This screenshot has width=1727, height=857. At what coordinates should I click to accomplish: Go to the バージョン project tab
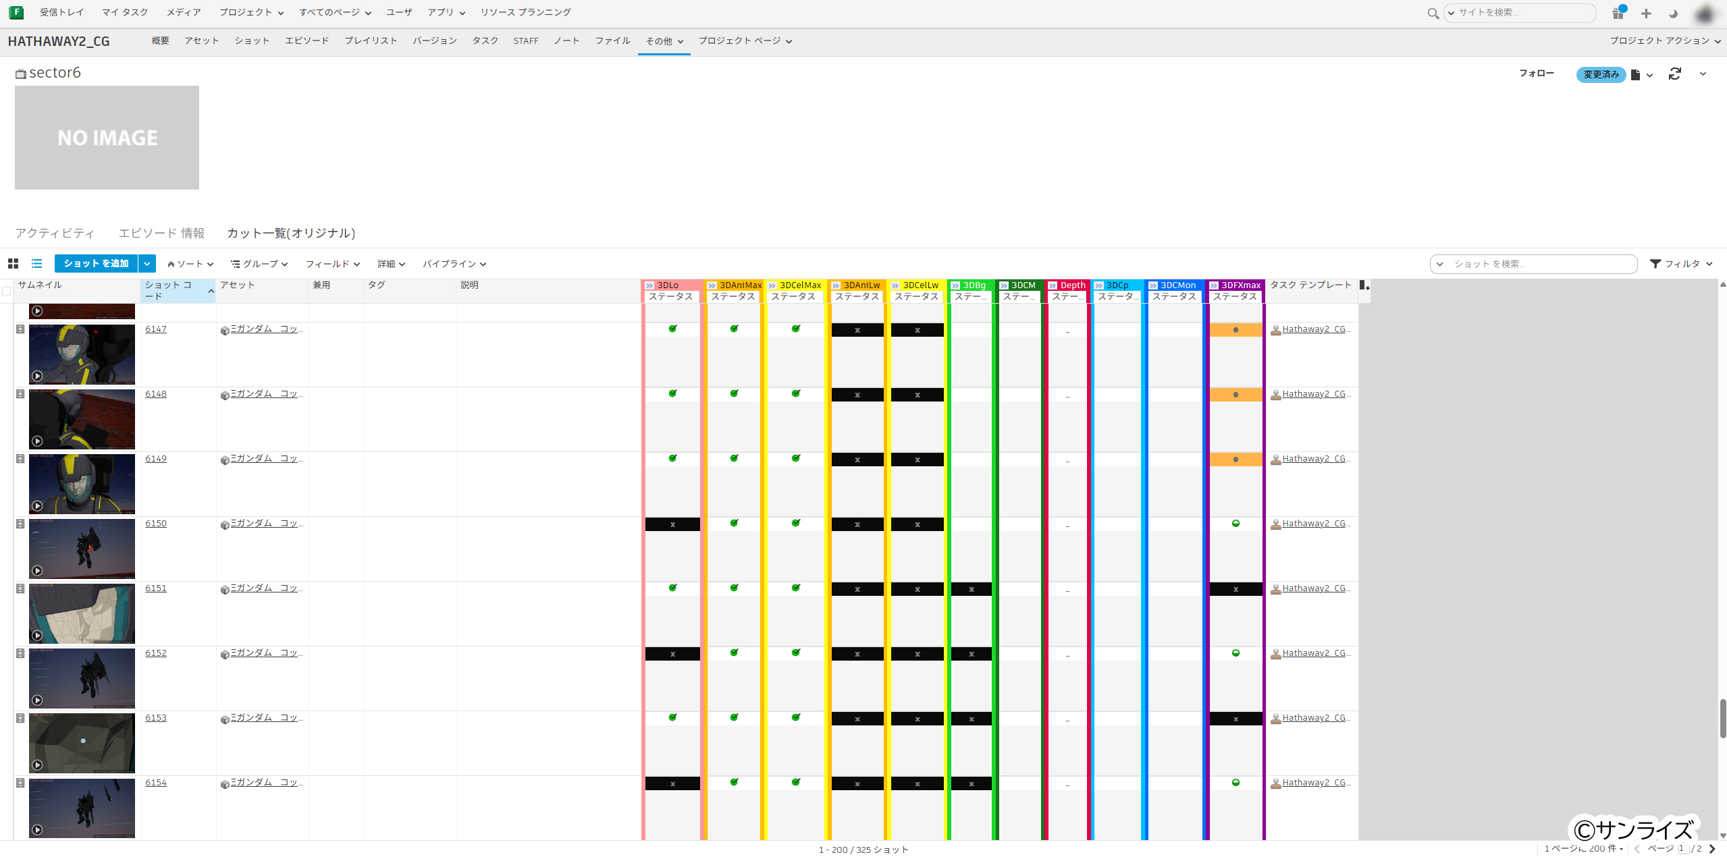[435, 41]
